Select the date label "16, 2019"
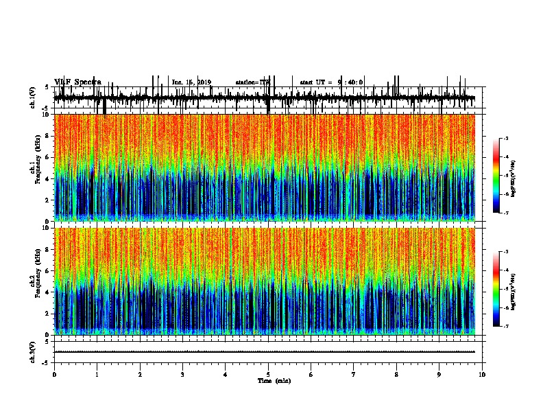 (x=197, y=82)
